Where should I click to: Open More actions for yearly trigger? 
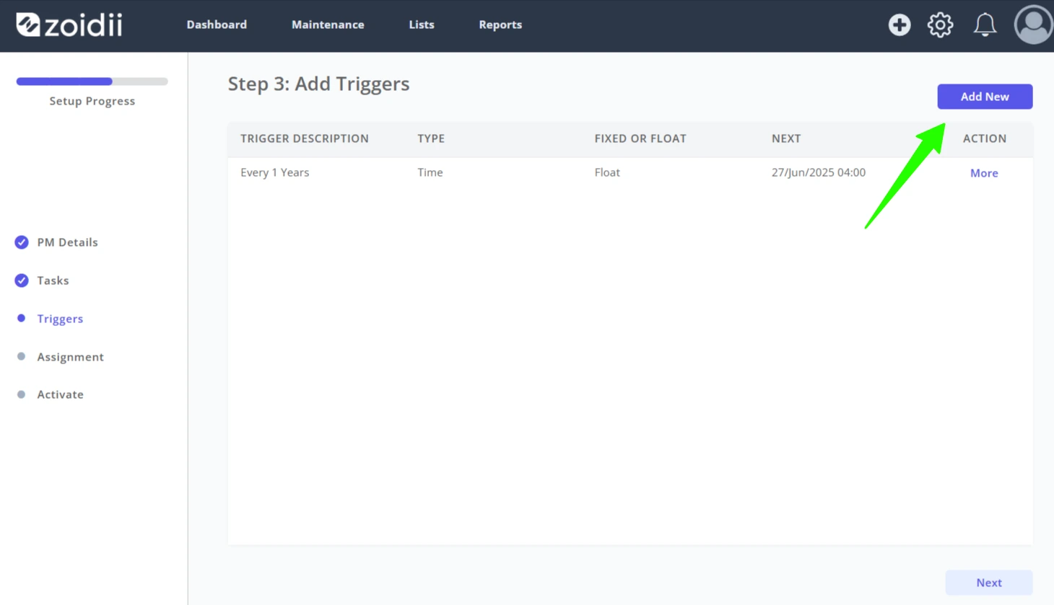tap(984, 173)
